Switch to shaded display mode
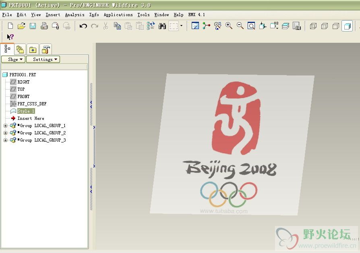360x253 pixels. coord(347,26)
